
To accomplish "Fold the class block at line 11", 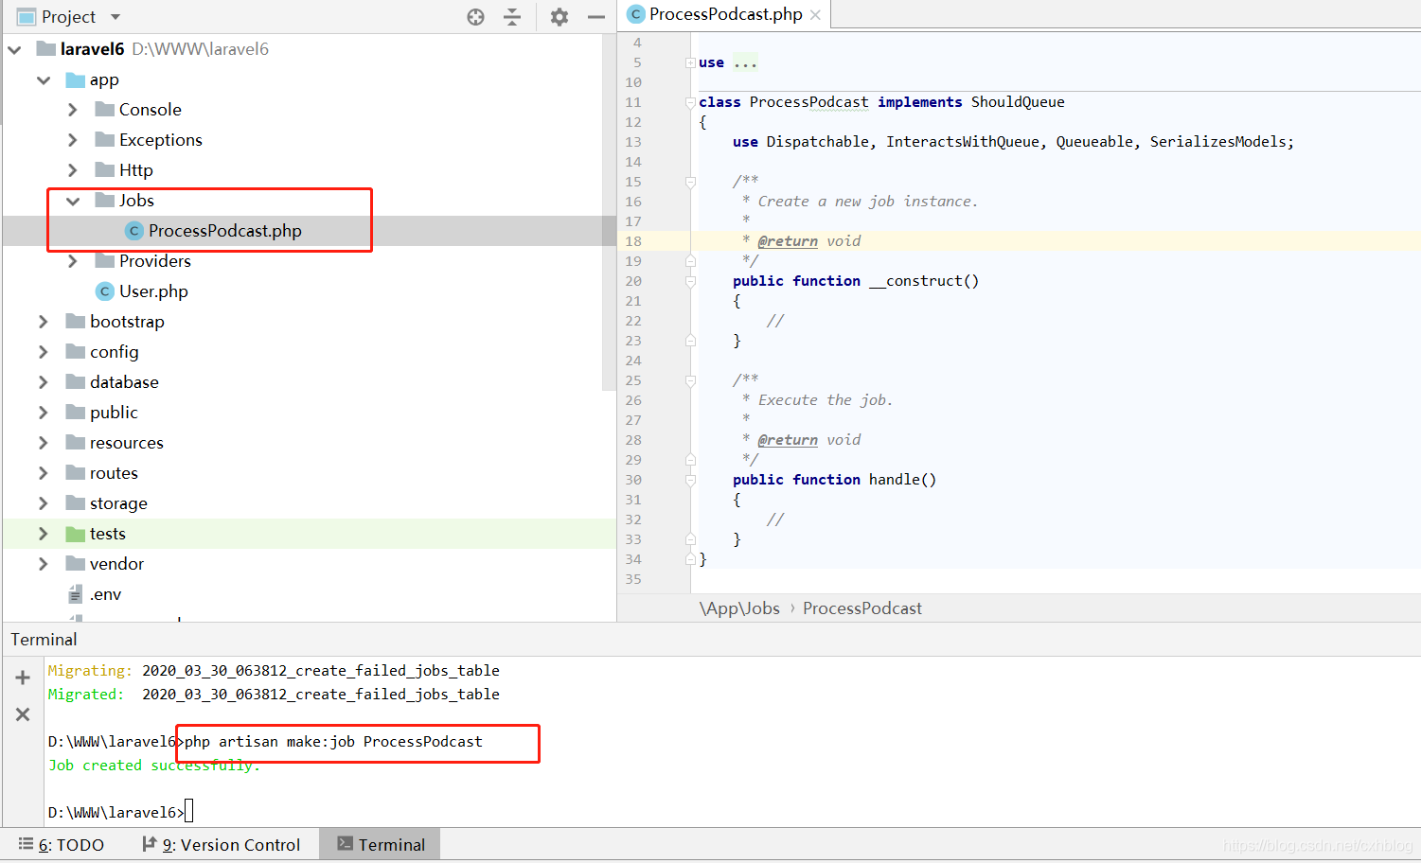I will click(690, 102).
